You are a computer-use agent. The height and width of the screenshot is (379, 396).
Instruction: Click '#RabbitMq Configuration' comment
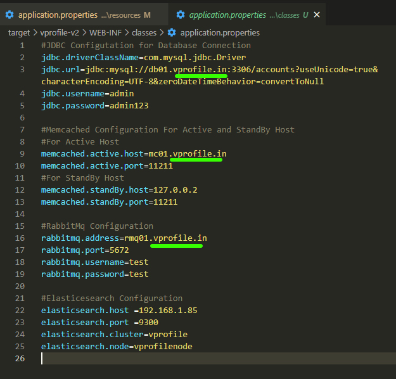[x=97, y=226]
